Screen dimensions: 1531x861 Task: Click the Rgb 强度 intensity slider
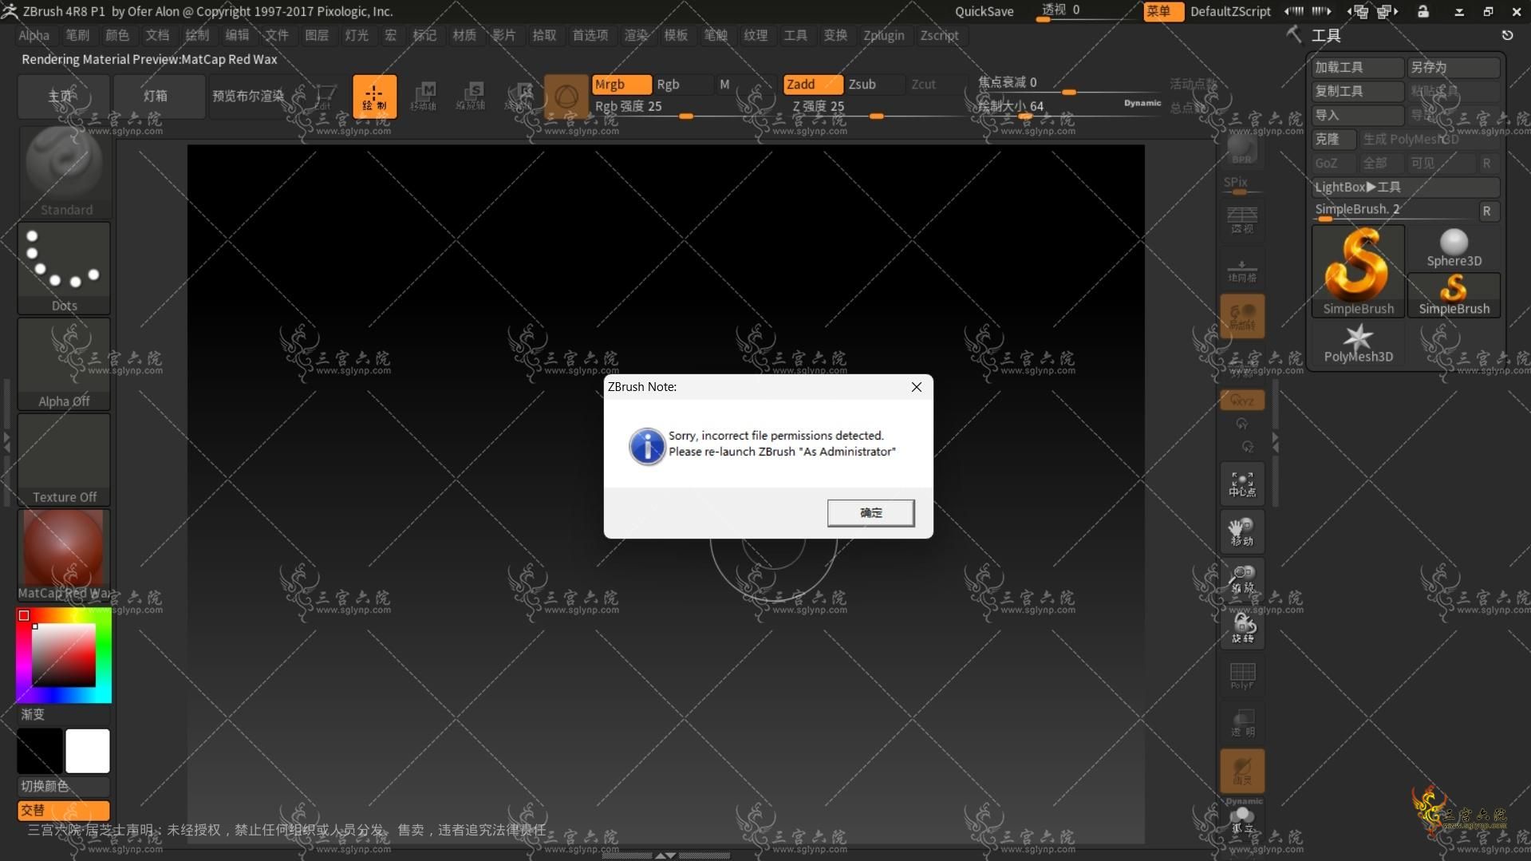pos(682,107)
